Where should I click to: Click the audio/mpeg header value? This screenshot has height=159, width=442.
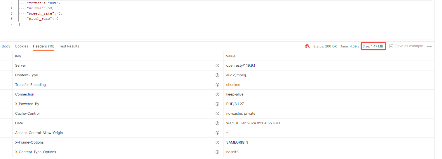(x=236, y=75)
